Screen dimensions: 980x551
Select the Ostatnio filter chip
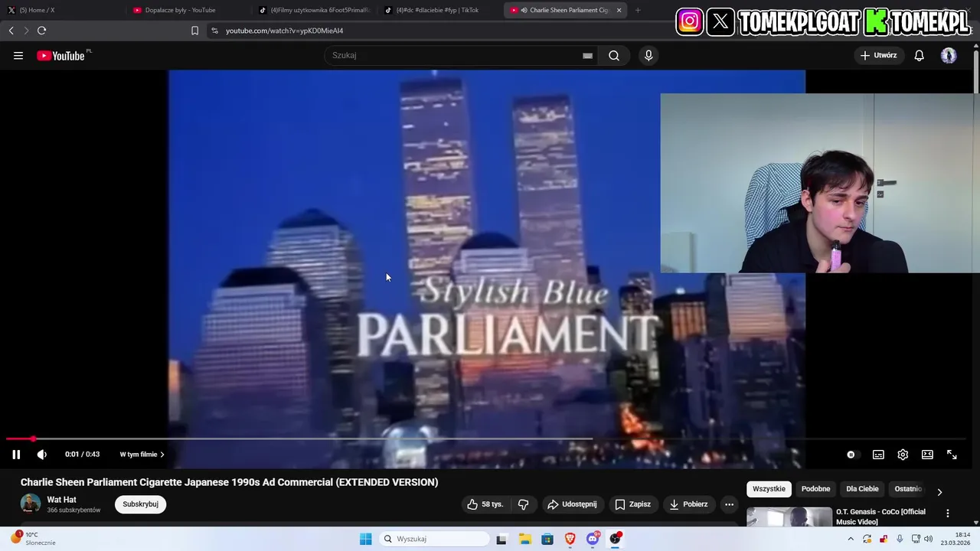click(x=908, y=489)
